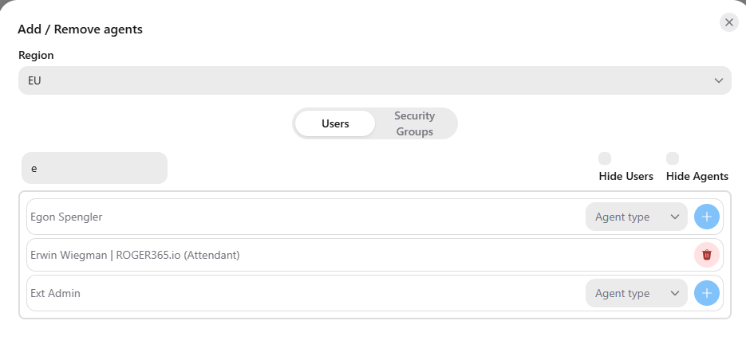Add Ext Admin with the plus icon
Viewport: 746px width, 348px height.
[707, 293]
